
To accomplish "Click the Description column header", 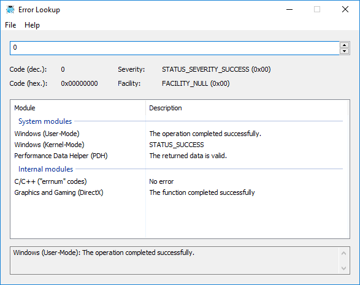I will click(x=247, y=108).
